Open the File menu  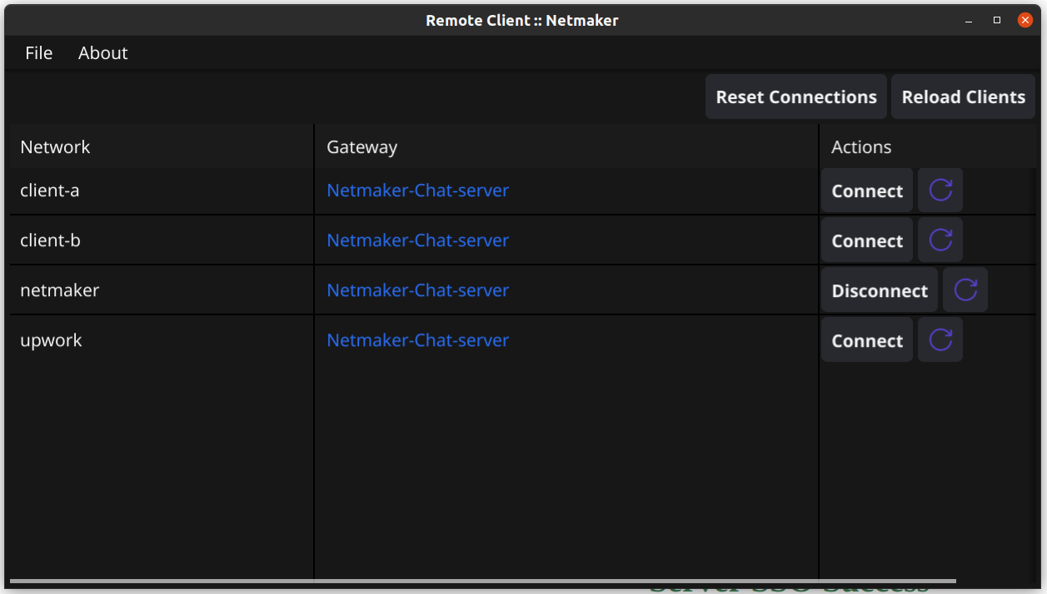tap(39, 53)
